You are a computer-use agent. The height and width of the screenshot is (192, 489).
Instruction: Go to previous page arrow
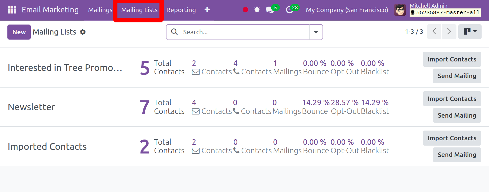(434, 32)
